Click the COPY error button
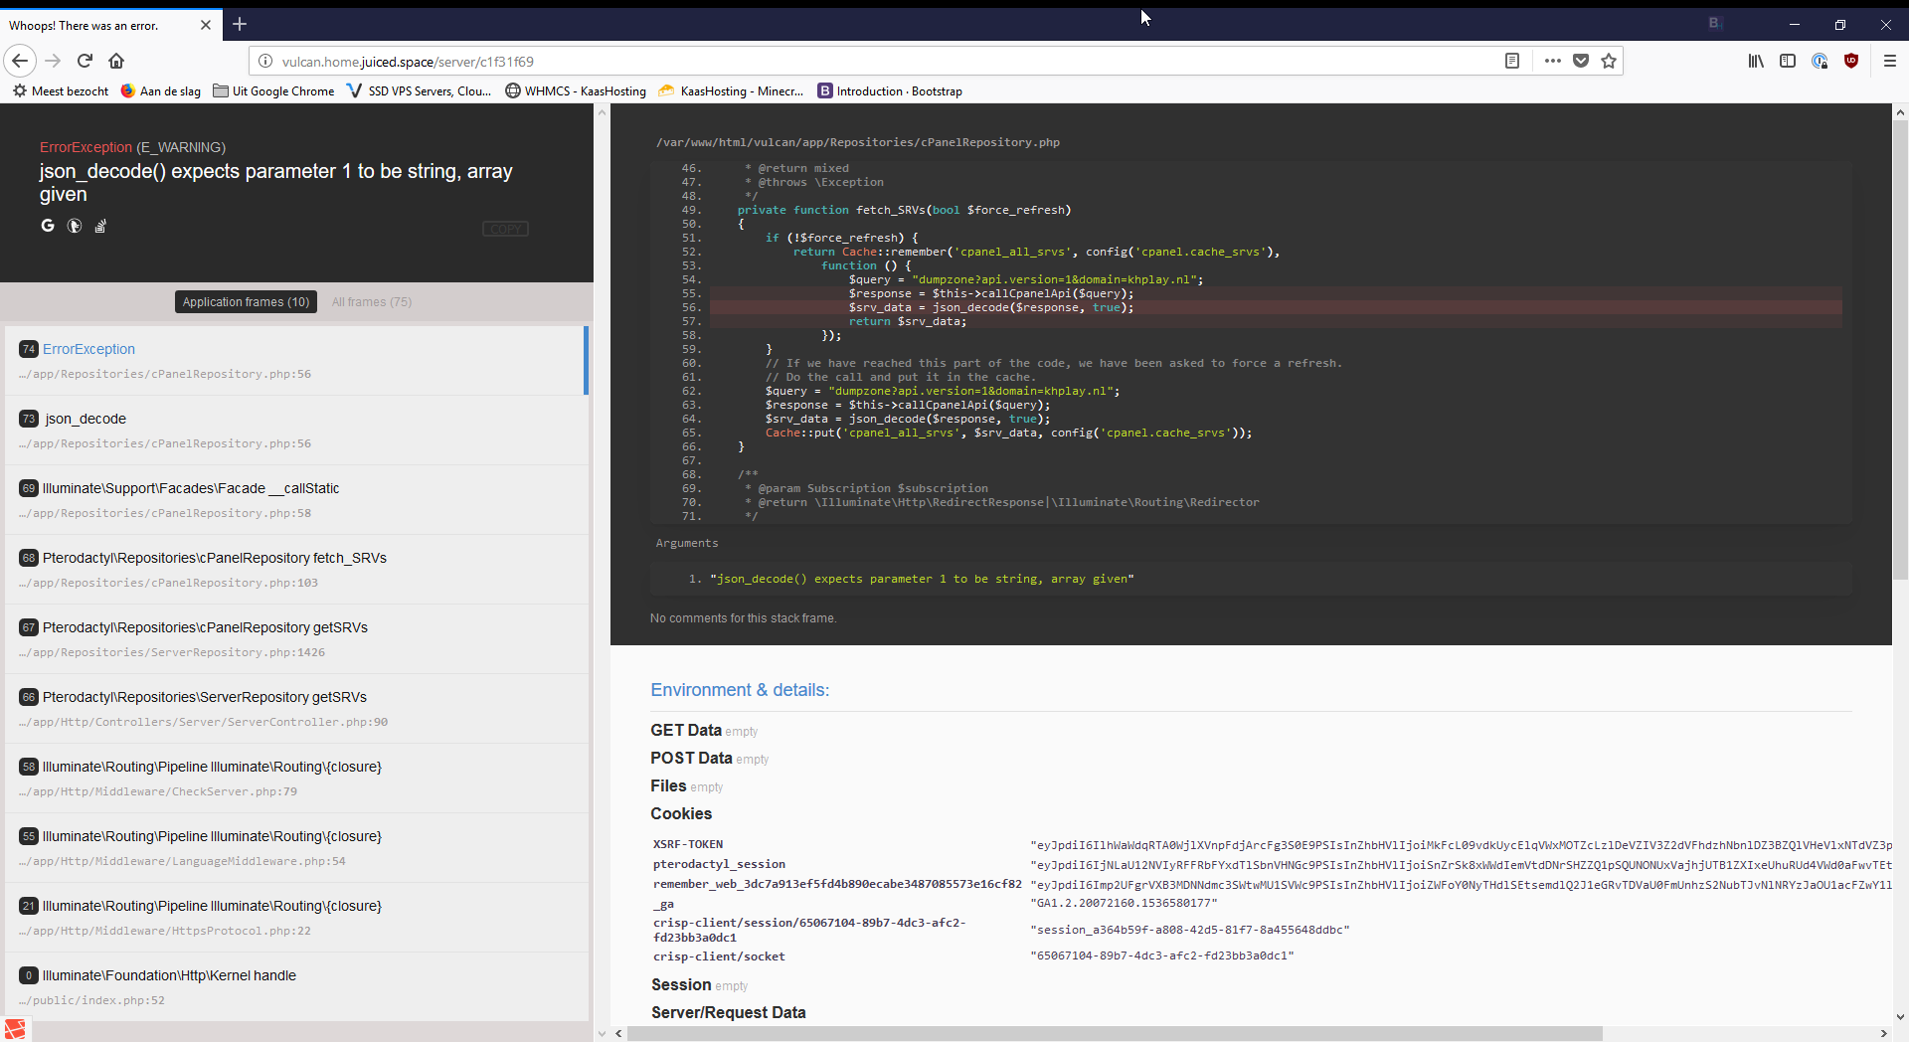The image size is (1909, 1042). pyautogui.click(x=505, y=229)
